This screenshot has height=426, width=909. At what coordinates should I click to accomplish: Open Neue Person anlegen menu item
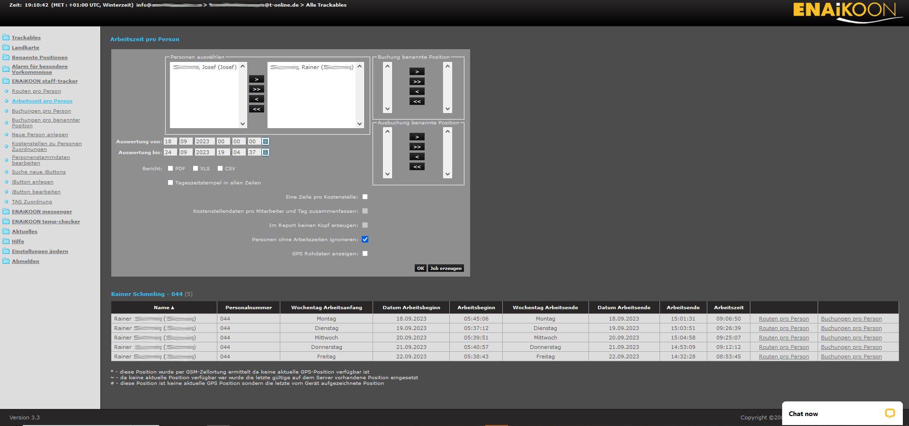tap(40, 135)
